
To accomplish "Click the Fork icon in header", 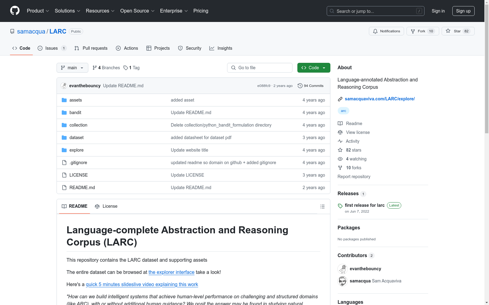I will pos(413,31).
